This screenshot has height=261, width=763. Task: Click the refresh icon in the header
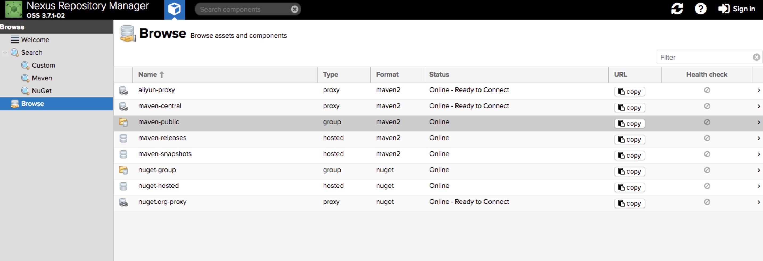click(x=677, y=9)
